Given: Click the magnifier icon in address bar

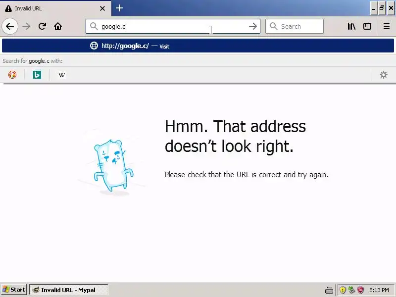Looking at the screenshot, I should pos(94,26).
